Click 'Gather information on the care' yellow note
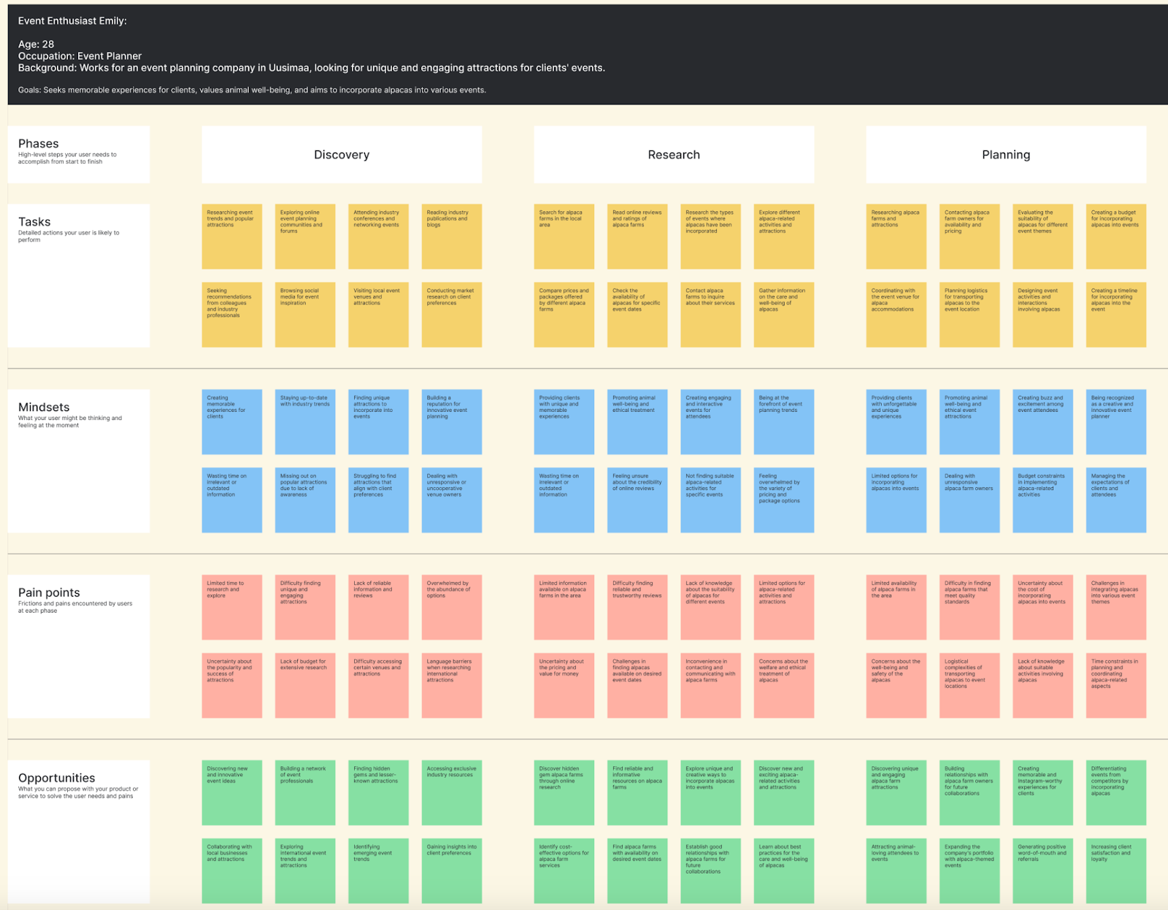Viewport: 1168px width, 910px height. coord(784,314)
